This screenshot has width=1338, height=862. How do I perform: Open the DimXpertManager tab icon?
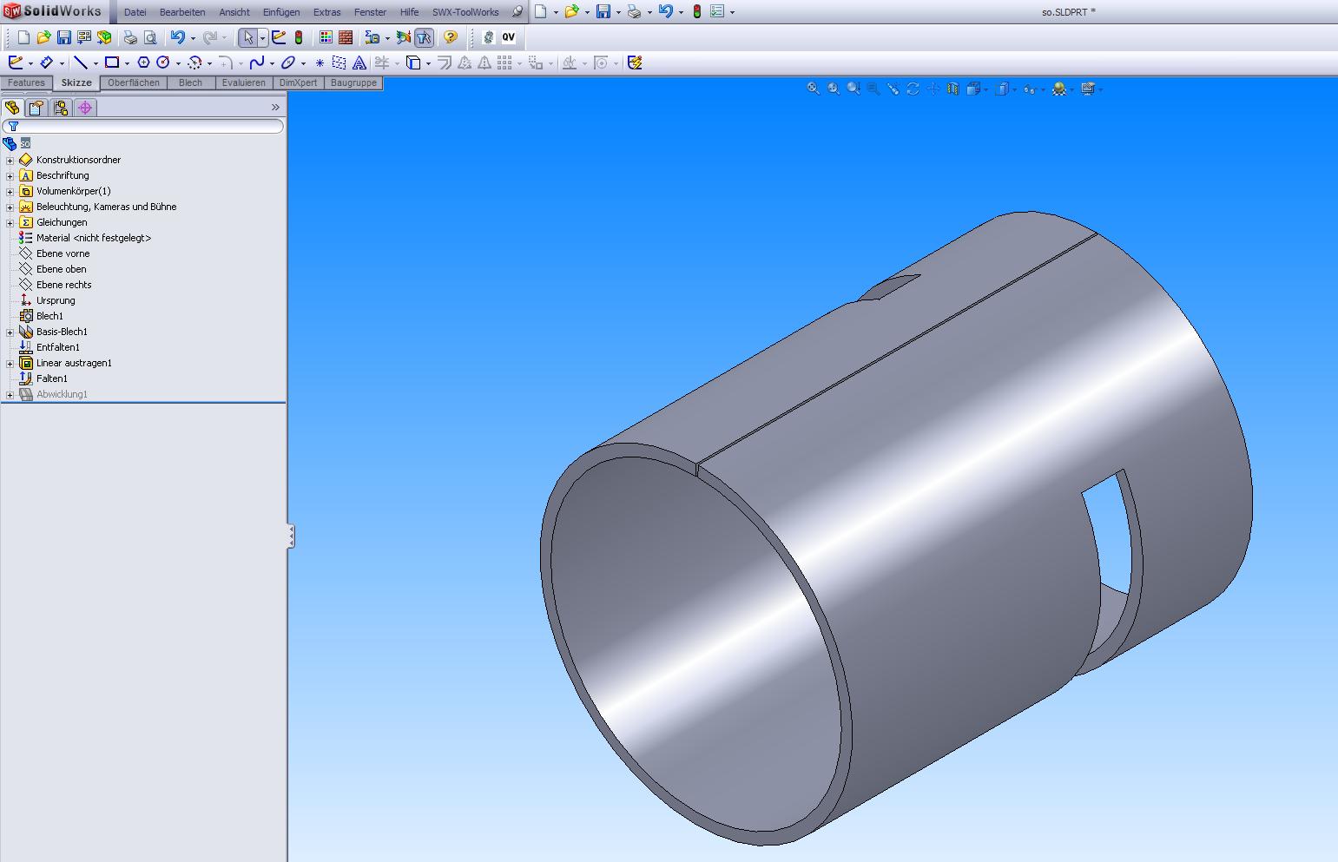[84, 108]
